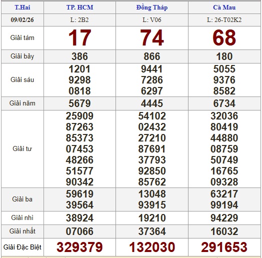Click special prize number 132030
The width and height of the screenshot is (262, 258).
tap(152, 247)
